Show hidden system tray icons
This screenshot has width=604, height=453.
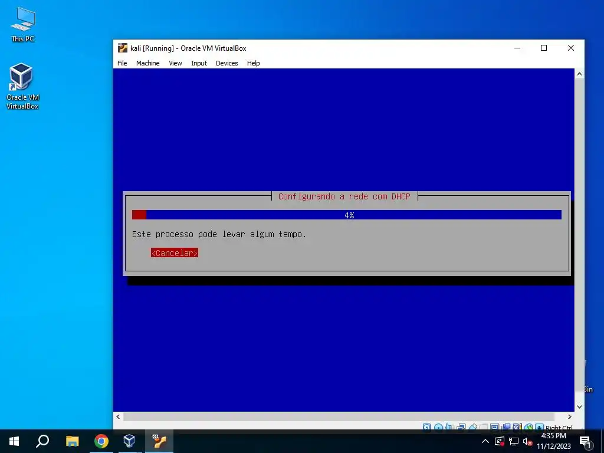[x=485, y=441]
